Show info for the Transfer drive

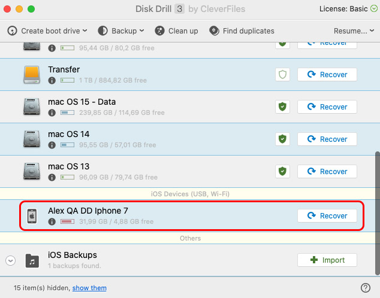(52, 80)
